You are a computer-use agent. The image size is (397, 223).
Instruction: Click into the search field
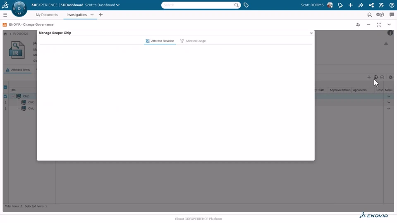(198, 5)
